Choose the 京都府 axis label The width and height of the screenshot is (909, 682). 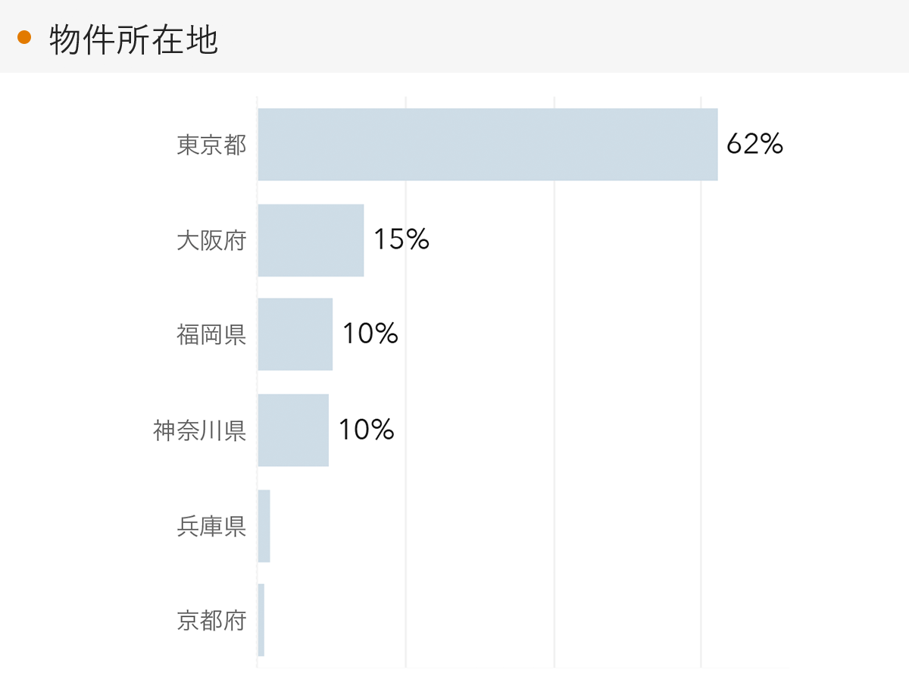(211, 621)
